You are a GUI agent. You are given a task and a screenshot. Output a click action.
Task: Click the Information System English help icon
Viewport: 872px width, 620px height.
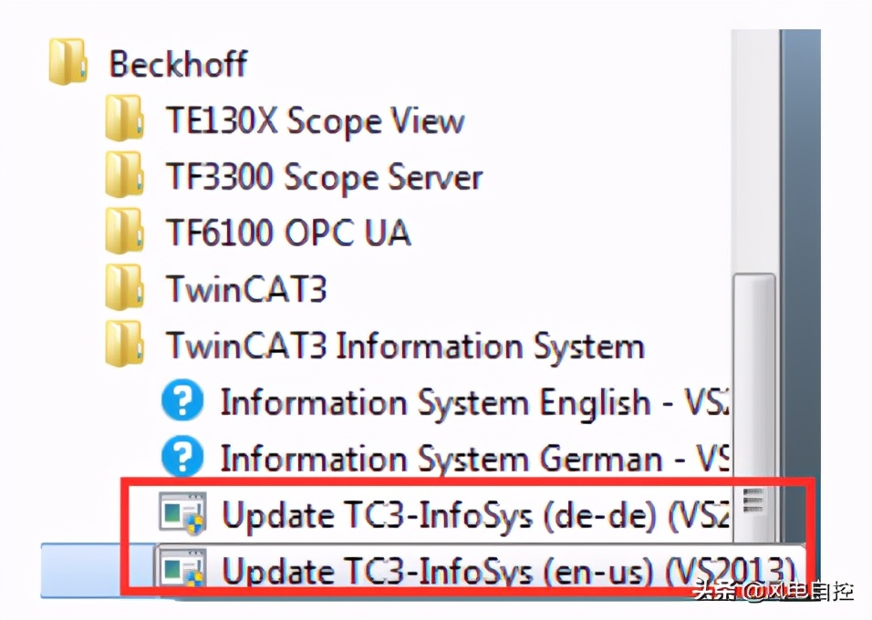(182, 402)
